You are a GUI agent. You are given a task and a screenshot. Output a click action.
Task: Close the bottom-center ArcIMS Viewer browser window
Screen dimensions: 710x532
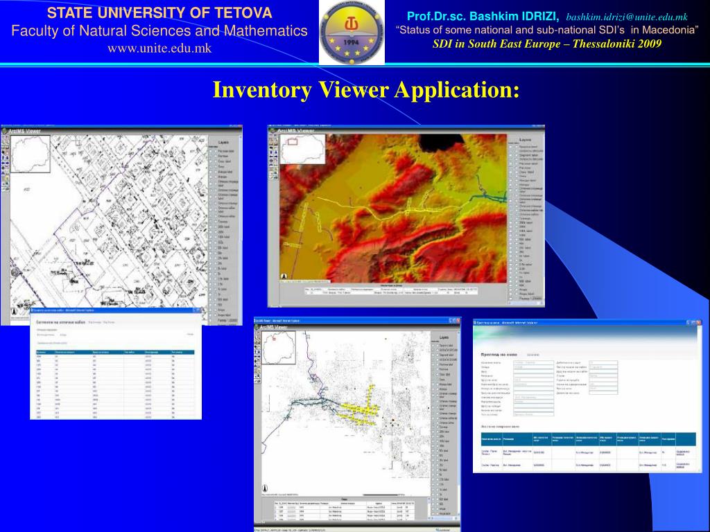click(x=458, y=320)
